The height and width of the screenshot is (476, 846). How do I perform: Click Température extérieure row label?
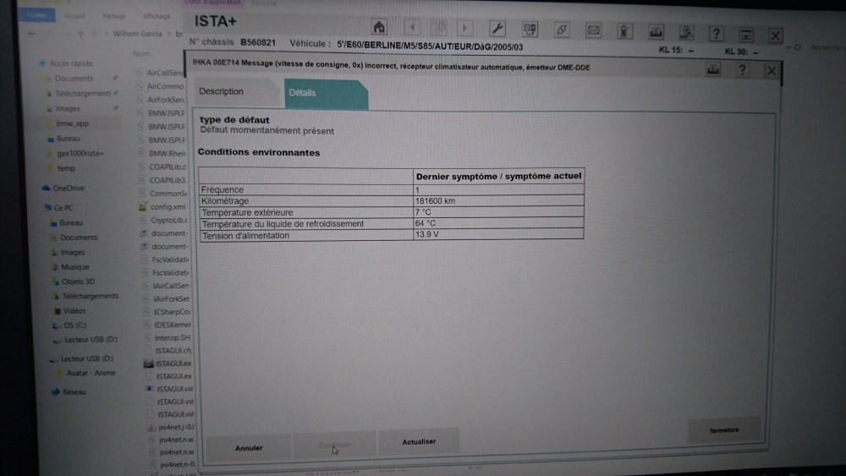click(x=247, y=212)
